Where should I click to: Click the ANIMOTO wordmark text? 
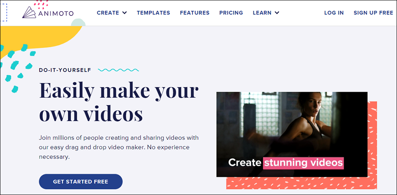[x=56, y=13]
